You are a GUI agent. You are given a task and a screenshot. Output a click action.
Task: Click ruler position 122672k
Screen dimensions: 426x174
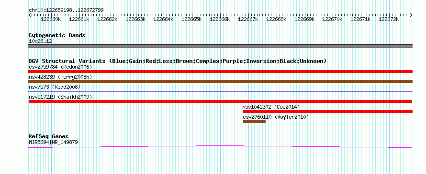pyautogui.click(x=389, y=19)
